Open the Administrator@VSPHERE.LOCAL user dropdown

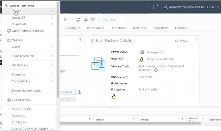[x=192, y=7]
